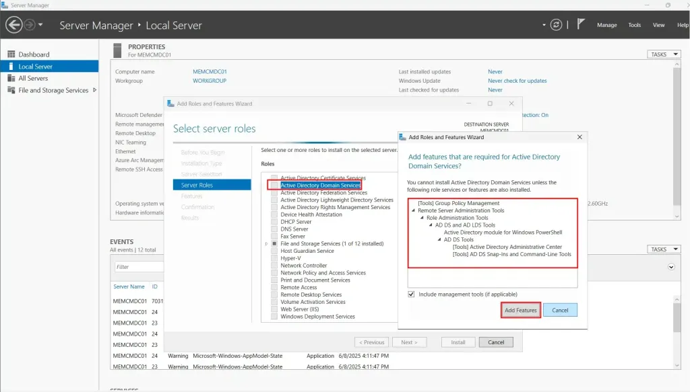Click the refresh icon in header
The height and width of the screenshot is (392, 690).
point(556,25)
